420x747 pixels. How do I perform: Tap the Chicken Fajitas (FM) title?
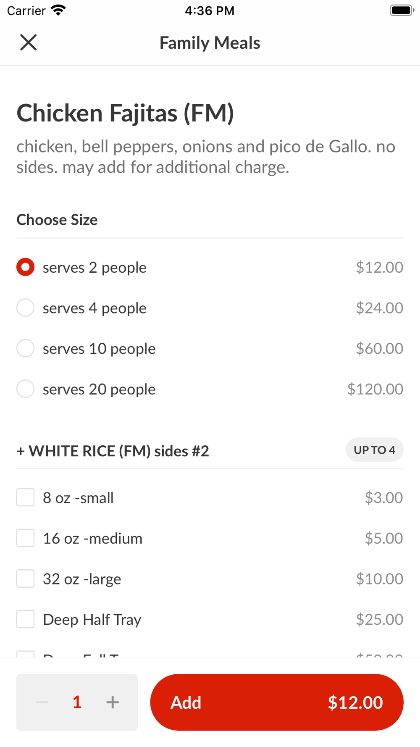(125, 113)
